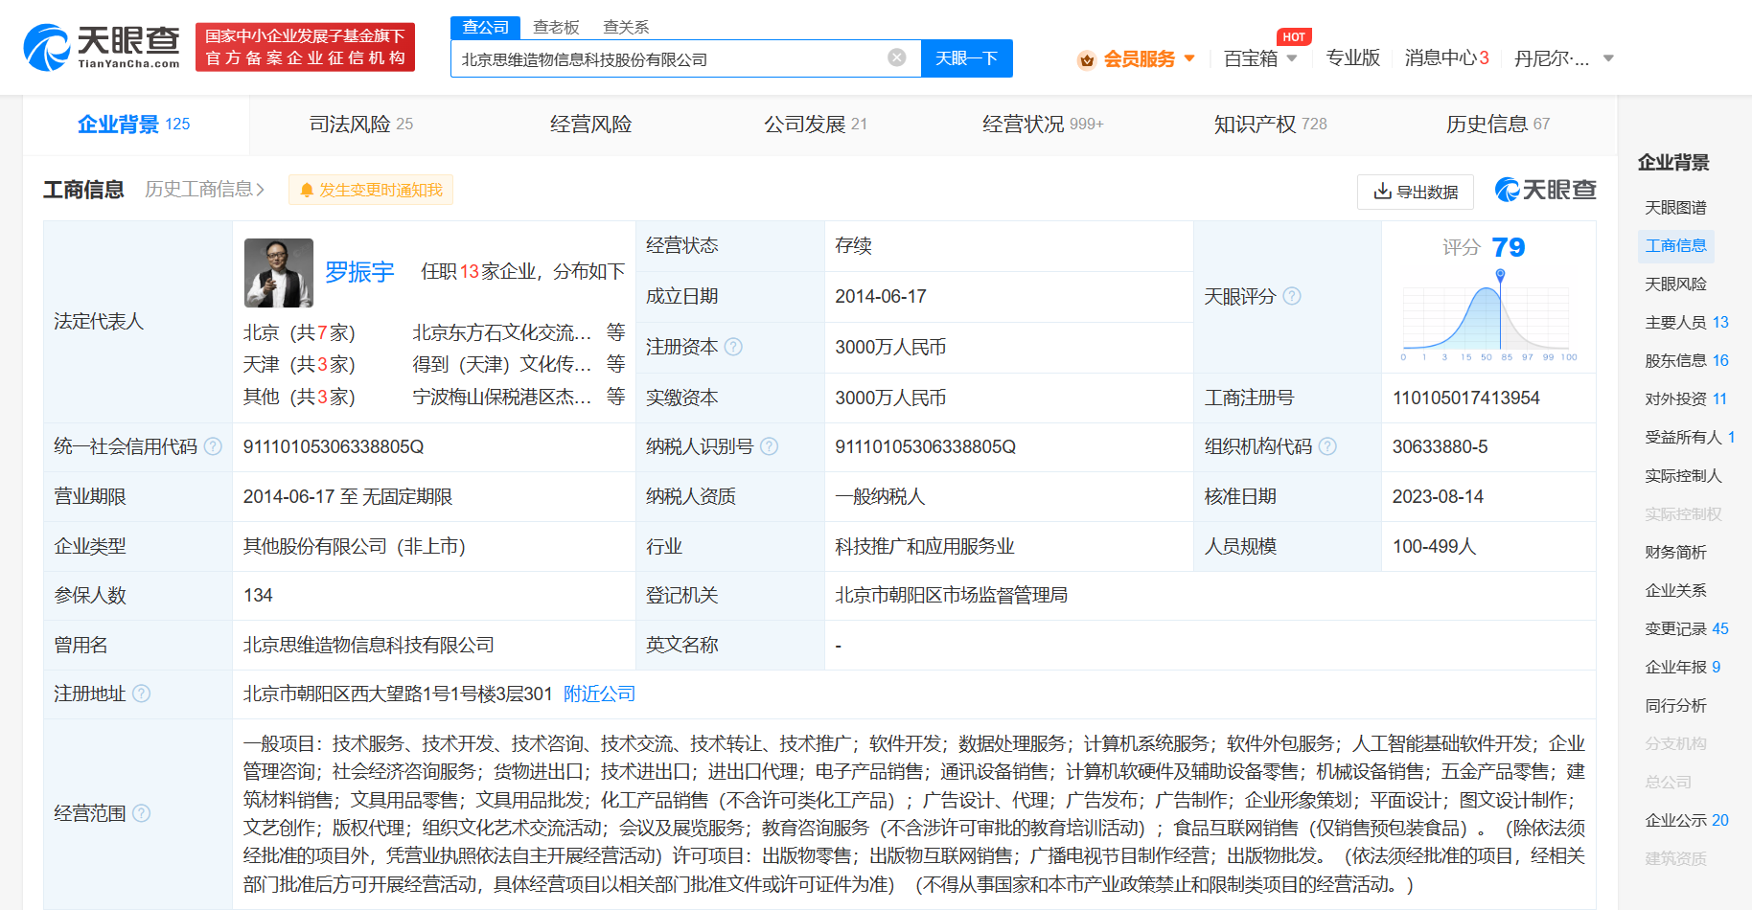The height and width of the screenshot is (910, 1752).
Task: Go to 企业关系 in sidebar
Action: pos(1675,590)
